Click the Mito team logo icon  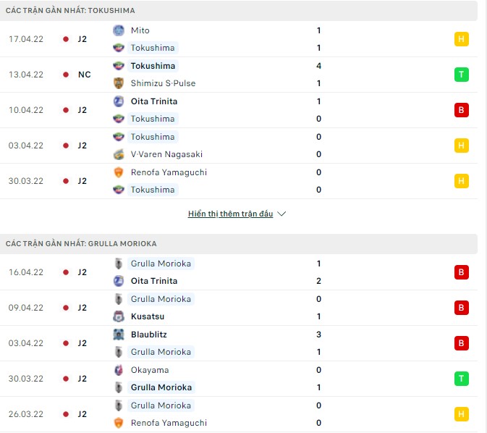[119, 30]
